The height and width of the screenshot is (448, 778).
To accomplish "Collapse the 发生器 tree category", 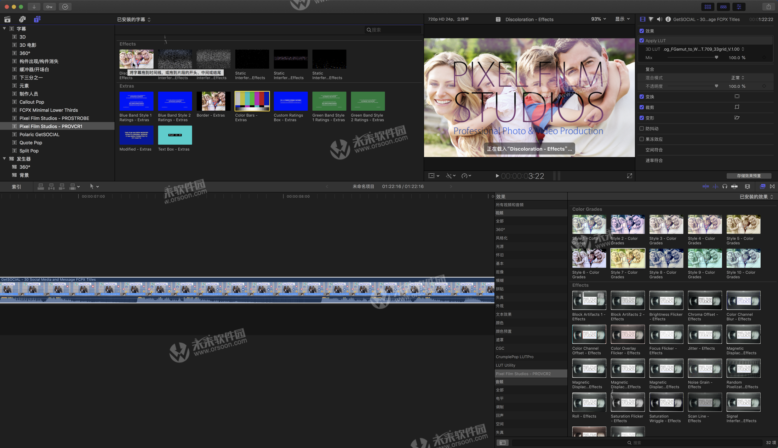I will tap(4, 159).
